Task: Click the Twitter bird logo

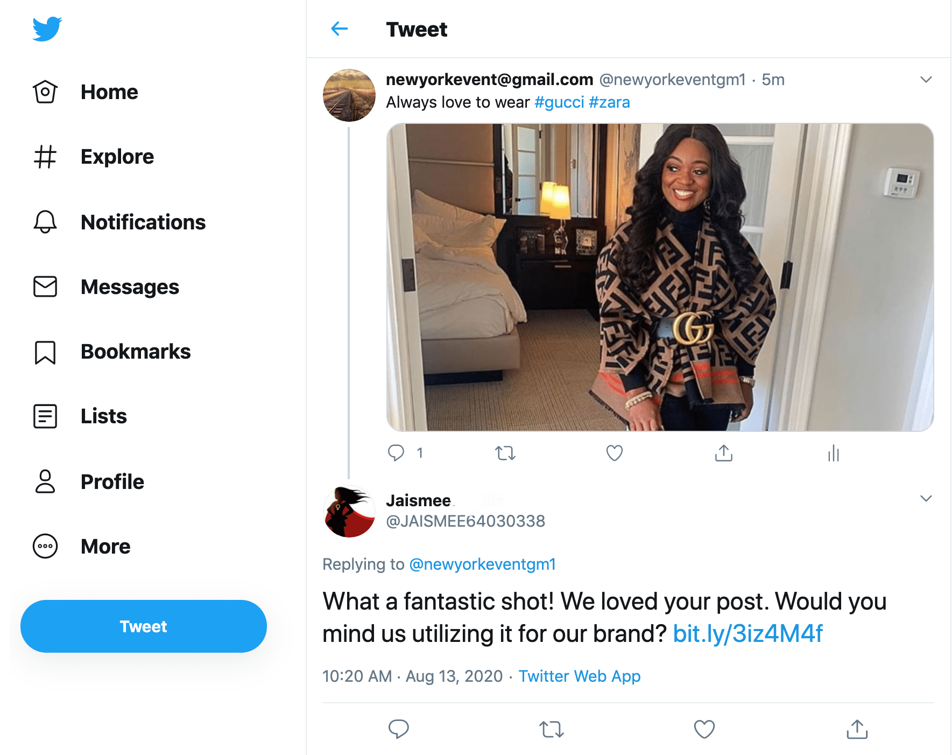Action: [x=47, y=29]
